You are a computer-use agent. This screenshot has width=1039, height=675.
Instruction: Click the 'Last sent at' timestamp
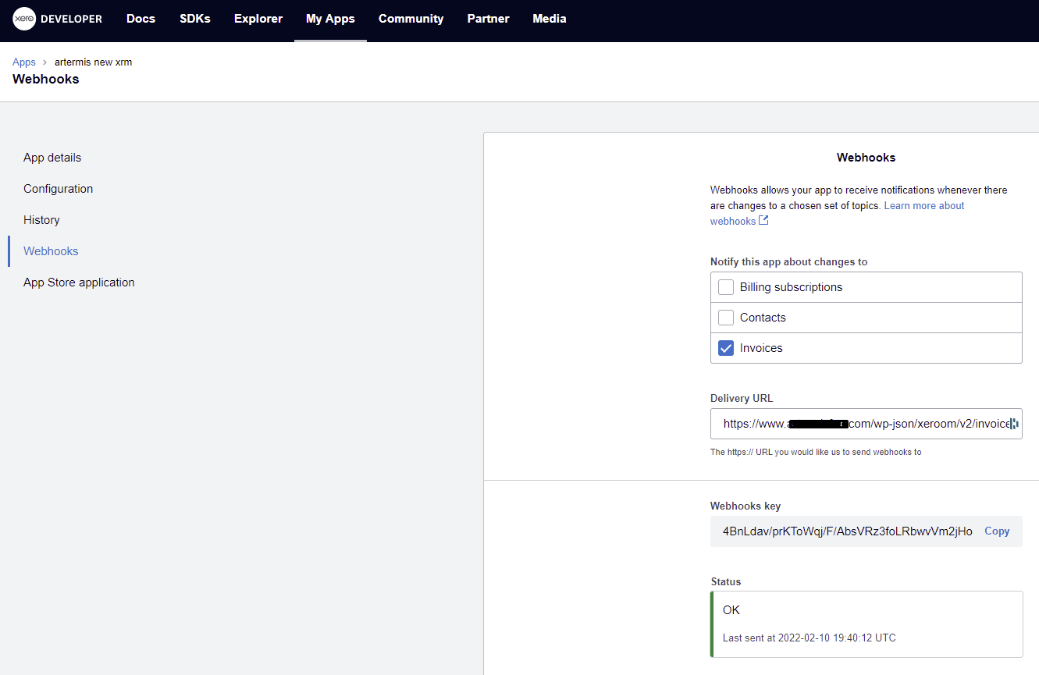click(809, 638)
